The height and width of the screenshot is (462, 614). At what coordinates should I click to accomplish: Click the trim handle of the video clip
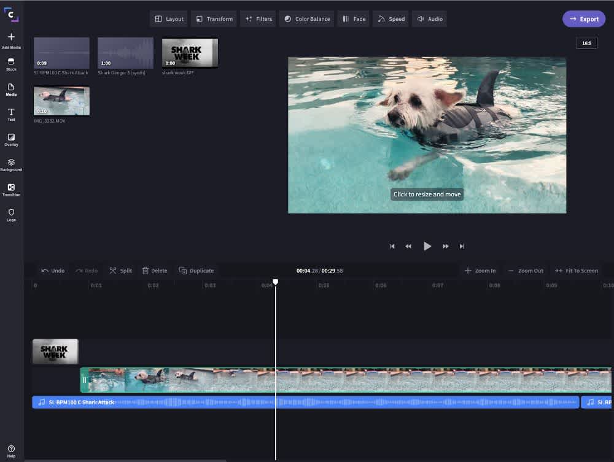pyautogui.click(x=84, y=380)
